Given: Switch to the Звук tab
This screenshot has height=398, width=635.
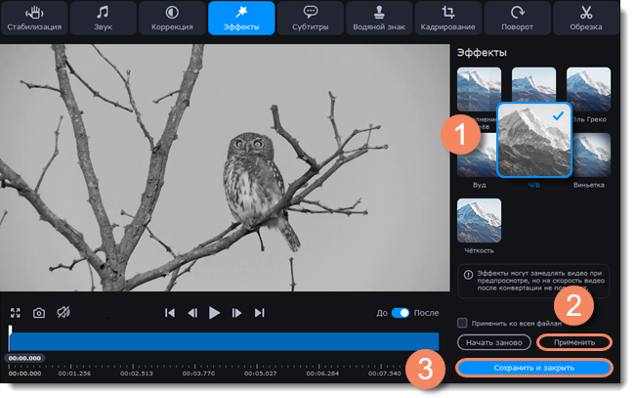Looking at the screenshot, I should 104,19.
